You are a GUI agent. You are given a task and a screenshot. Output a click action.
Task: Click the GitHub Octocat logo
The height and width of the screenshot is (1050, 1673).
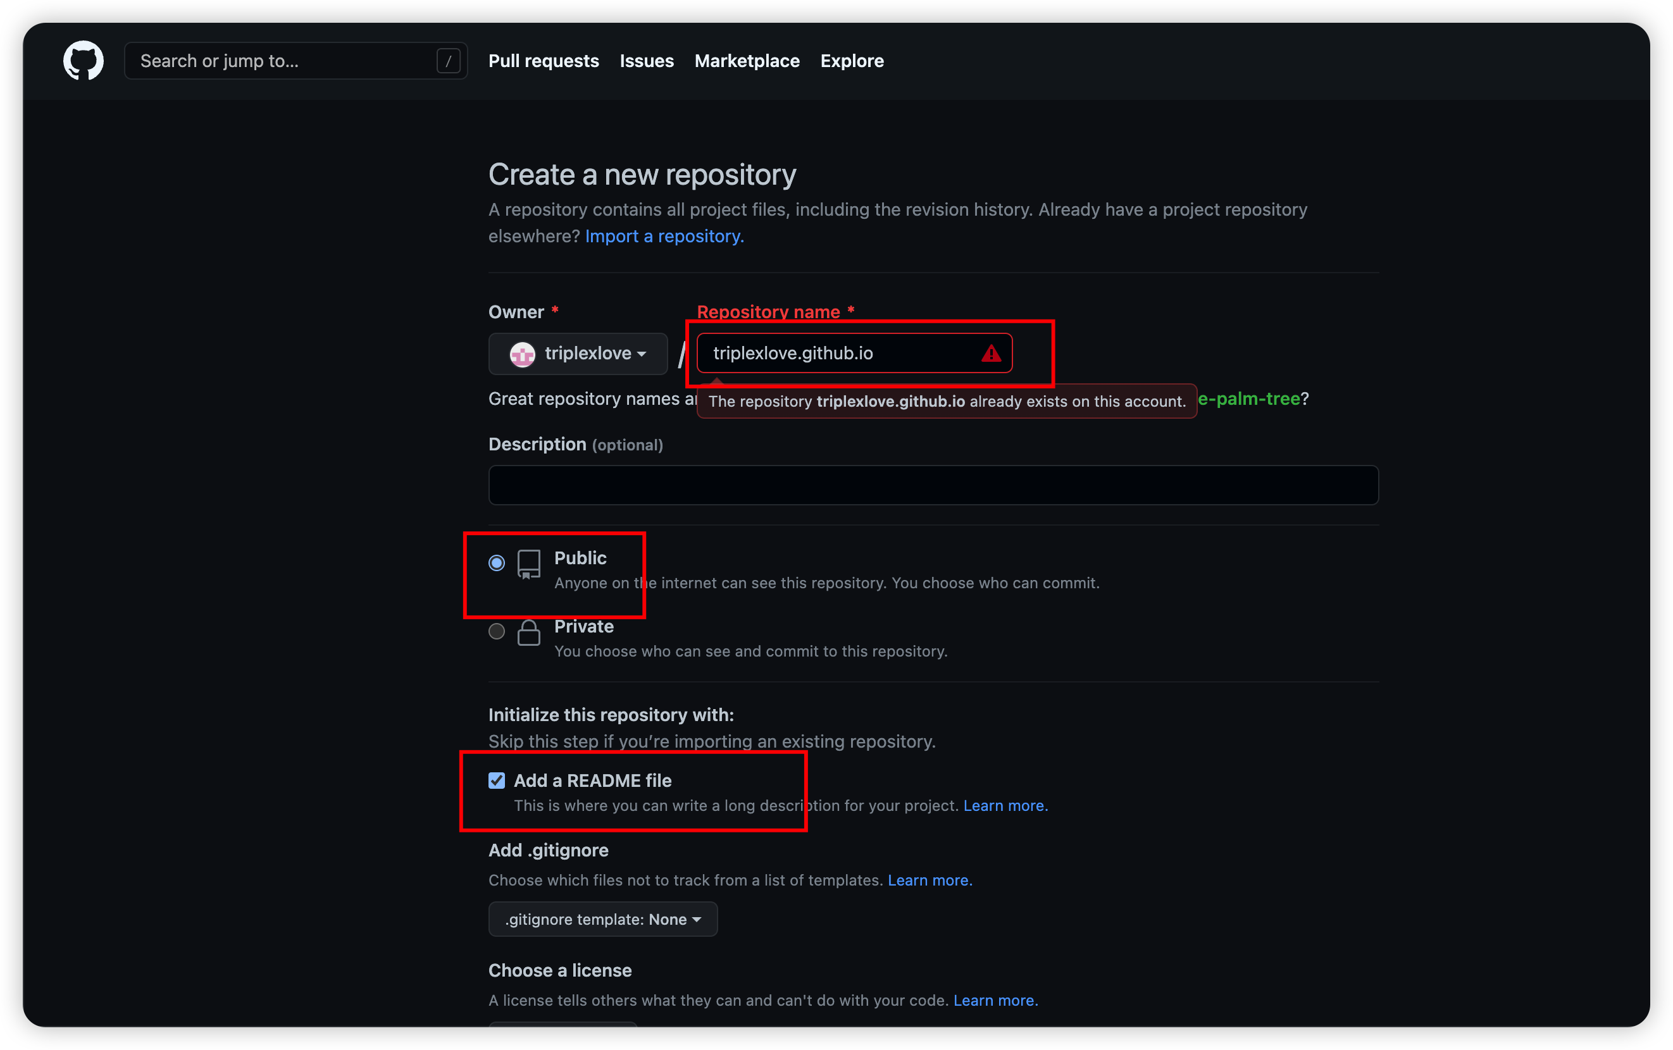(84, 61)
